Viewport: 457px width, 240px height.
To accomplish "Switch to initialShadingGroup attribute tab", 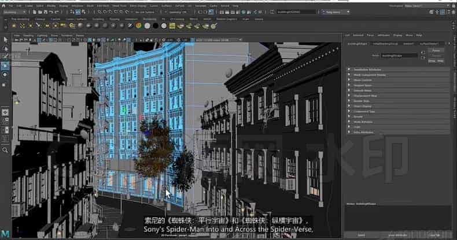I will [385, 44].
